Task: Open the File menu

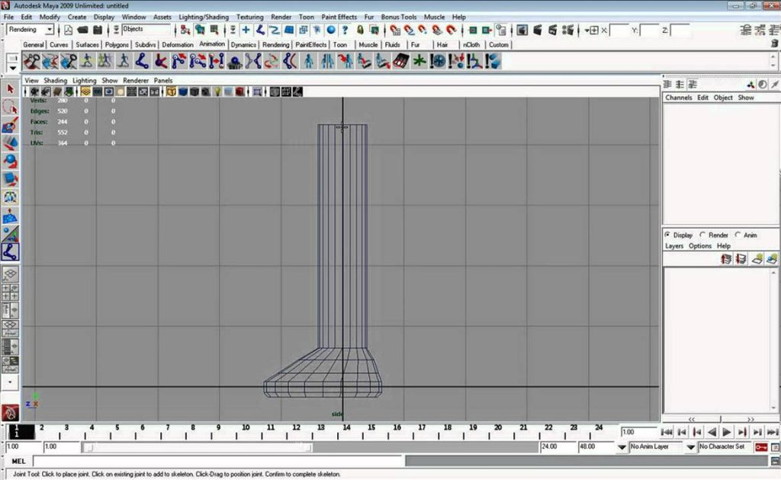Action: pyautogui.click(x=8, y=17)
